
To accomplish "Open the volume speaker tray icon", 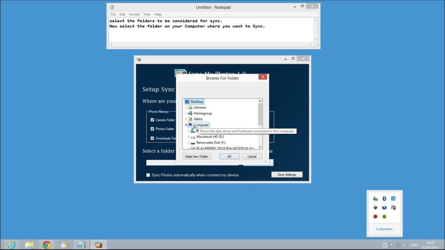I will (x=405, y=245).
